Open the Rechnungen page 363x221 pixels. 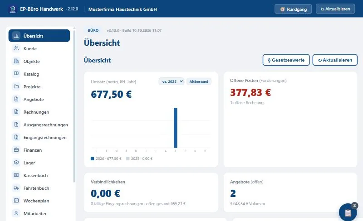[x=39, y=112]
